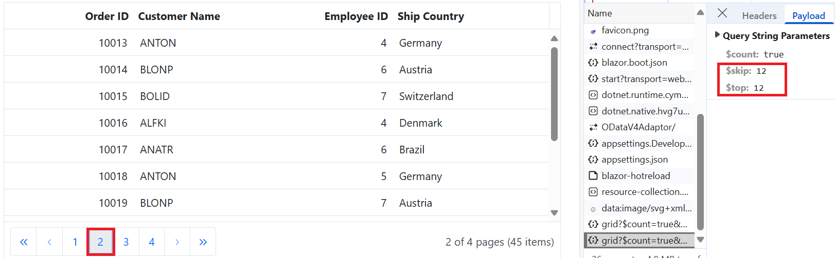Screen dimensions: 835x258
Task: Click network list scrollbar up arrow
Action: point(700,13)
